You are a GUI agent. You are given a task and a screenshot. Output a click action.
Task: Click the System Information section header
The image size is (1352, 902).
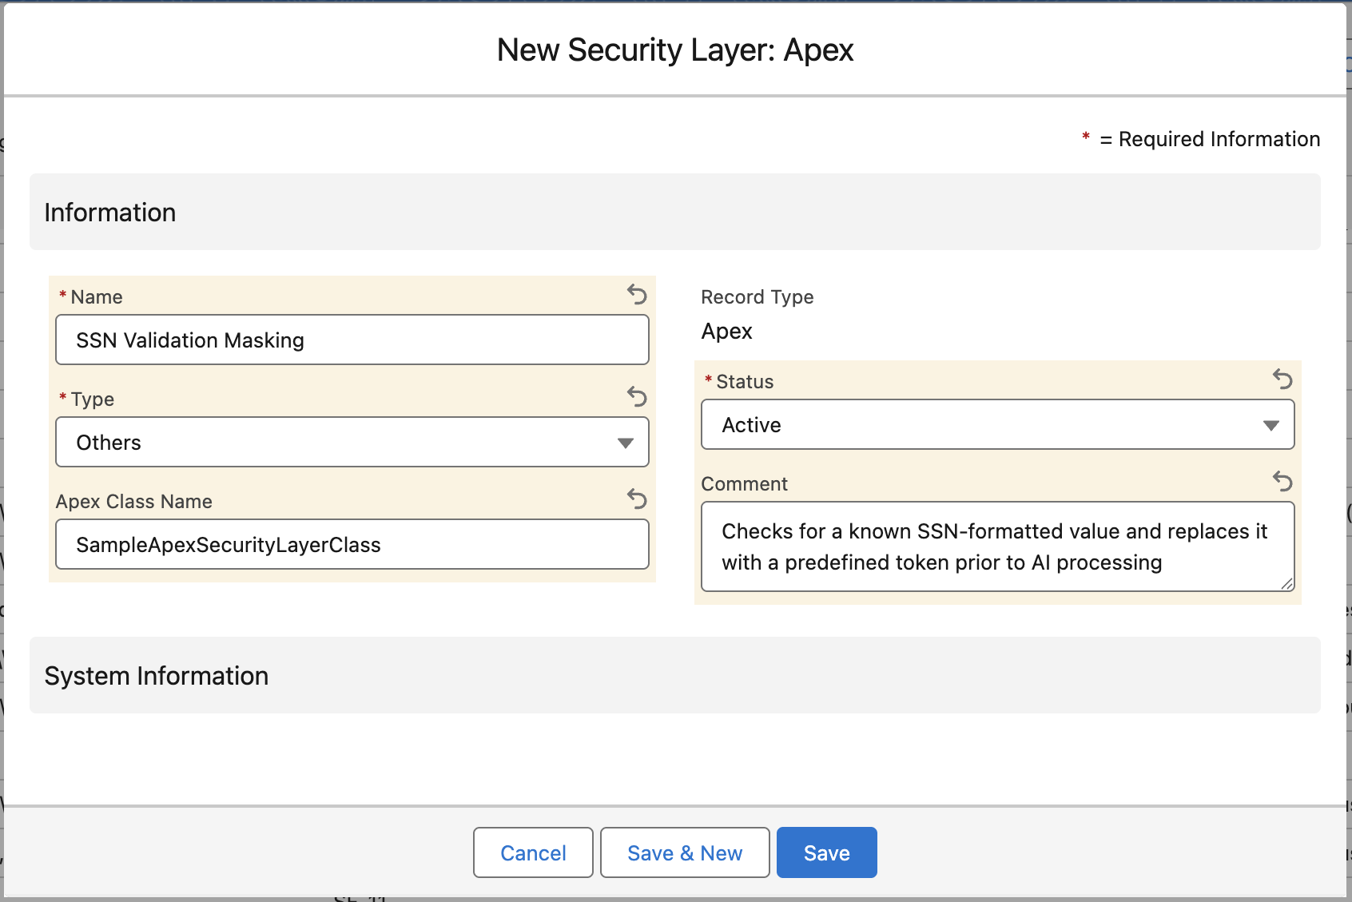click(x=157, y=676)
